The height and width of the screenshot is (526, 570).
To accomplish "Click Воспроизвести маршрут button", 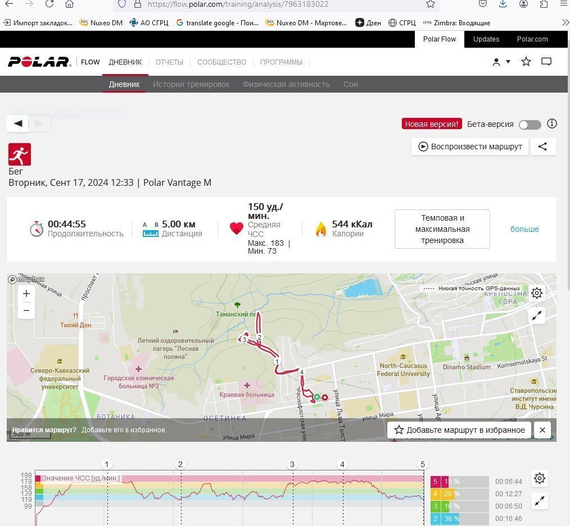I will click(470, 147).
